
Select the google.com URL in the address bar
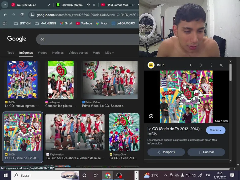(87, 15)
